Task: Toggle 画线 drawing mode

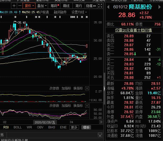Action: [66, 6]
